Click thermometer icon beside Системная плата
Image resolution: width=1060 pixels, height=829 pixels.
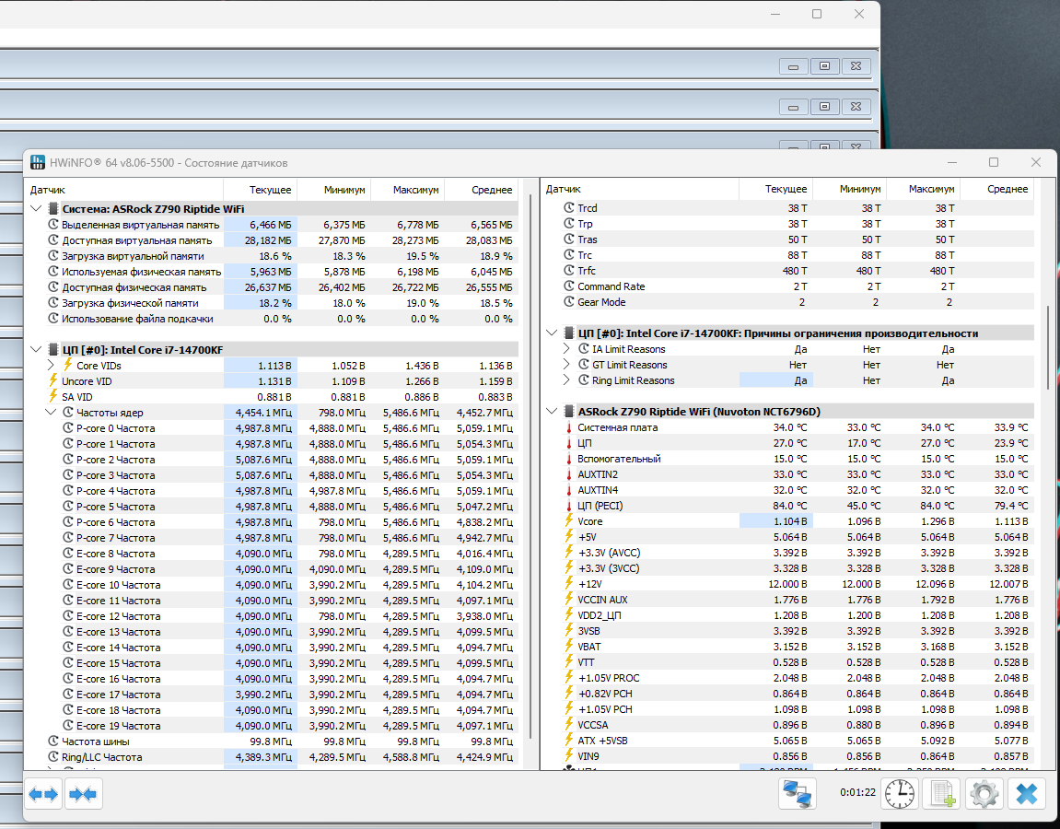568,427
